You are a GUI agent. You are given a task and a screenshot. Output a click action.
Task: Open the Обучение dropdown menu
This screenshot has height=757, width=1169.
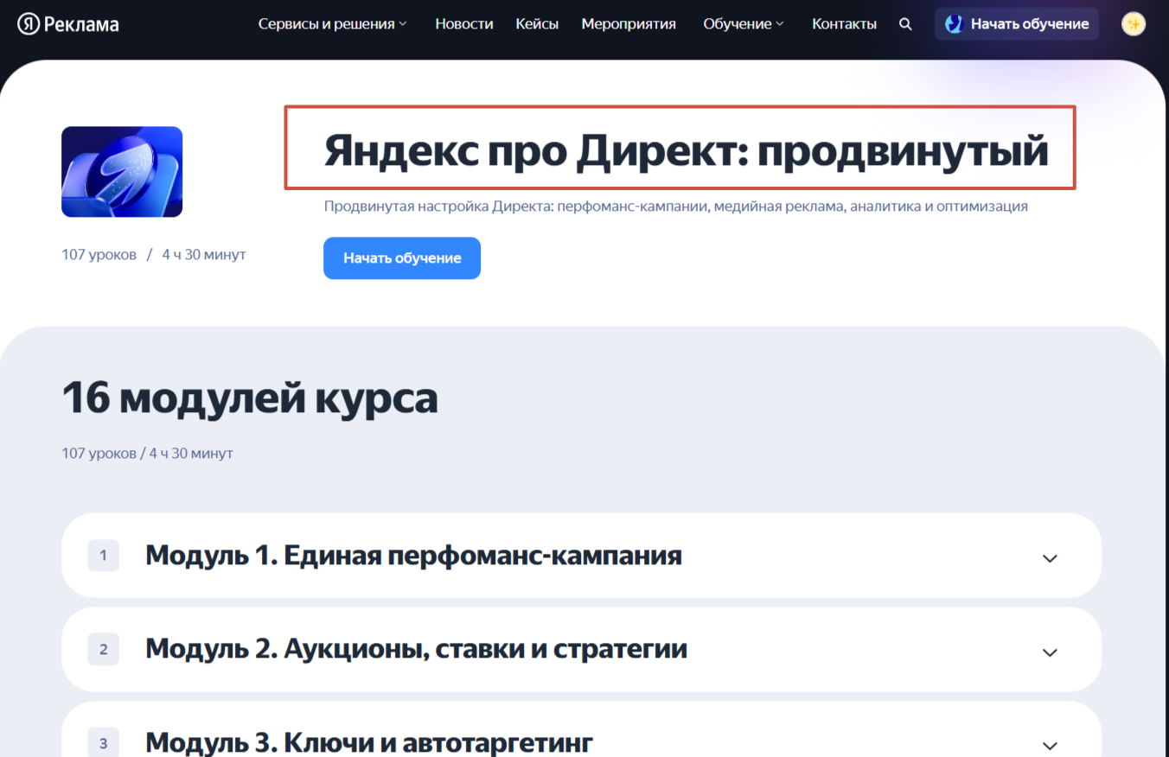coord(743,24)
